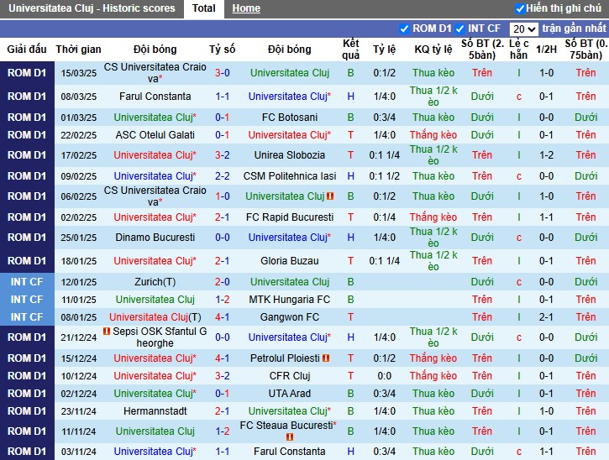Open FC Rapid Bucuresti team link
The width and height of the screenshot is (609, 460).
click(289, 217)
